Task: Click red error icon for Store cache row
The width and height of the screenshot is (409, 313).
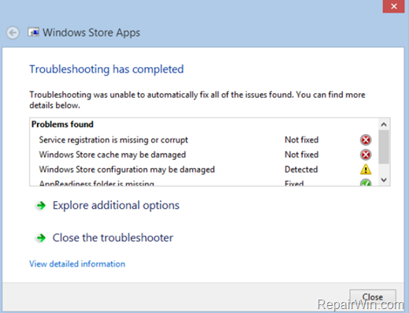Action: click(x=366, y=155)
